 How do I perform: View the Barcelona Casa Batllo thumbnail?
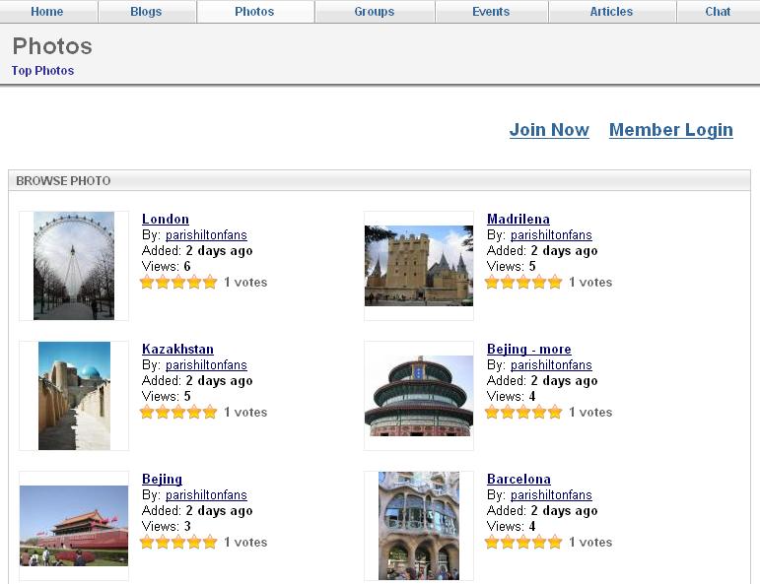tap(419, 526)
